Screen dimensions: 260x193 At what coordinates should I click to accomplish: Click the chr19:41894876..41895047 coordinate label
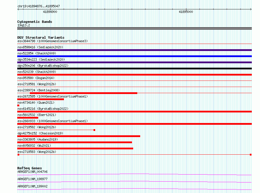[x=39, y=6]
